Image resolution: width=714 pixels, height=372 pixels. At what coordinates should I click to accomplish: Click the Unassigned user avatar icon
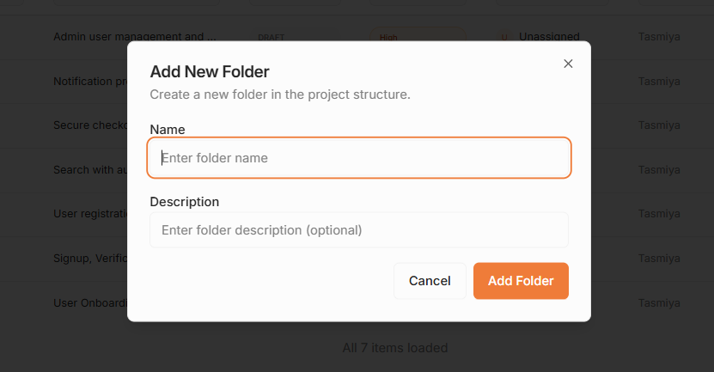[x=503, y=37]
